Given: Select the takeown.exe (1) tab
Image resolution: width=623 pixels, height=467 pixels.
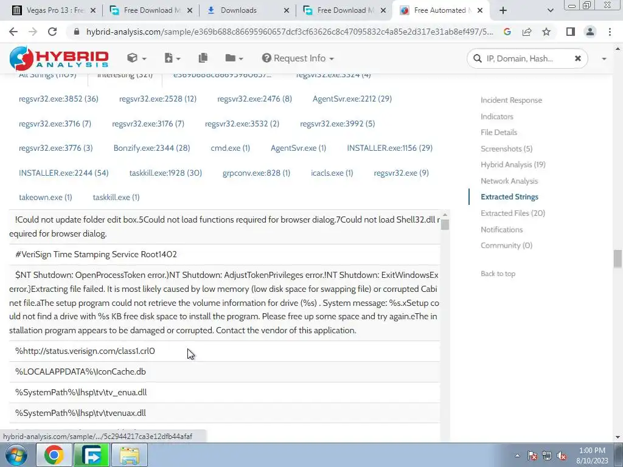Looking at the screenshot, I should point(45,198).
